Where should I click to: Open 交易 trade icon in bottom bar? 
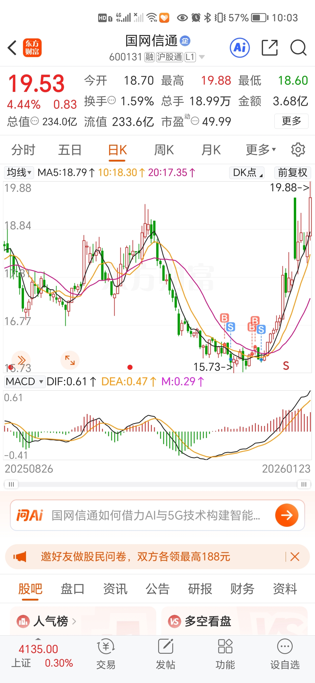[x=106, y=647]
